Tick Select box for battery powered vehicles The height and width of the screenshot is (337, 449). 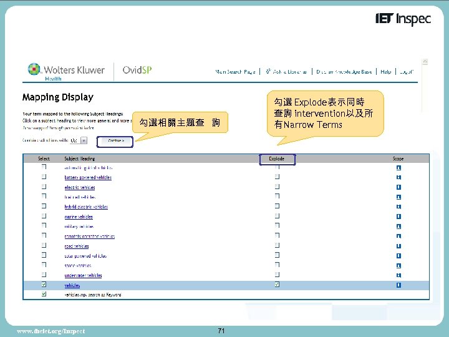[44, 177]
